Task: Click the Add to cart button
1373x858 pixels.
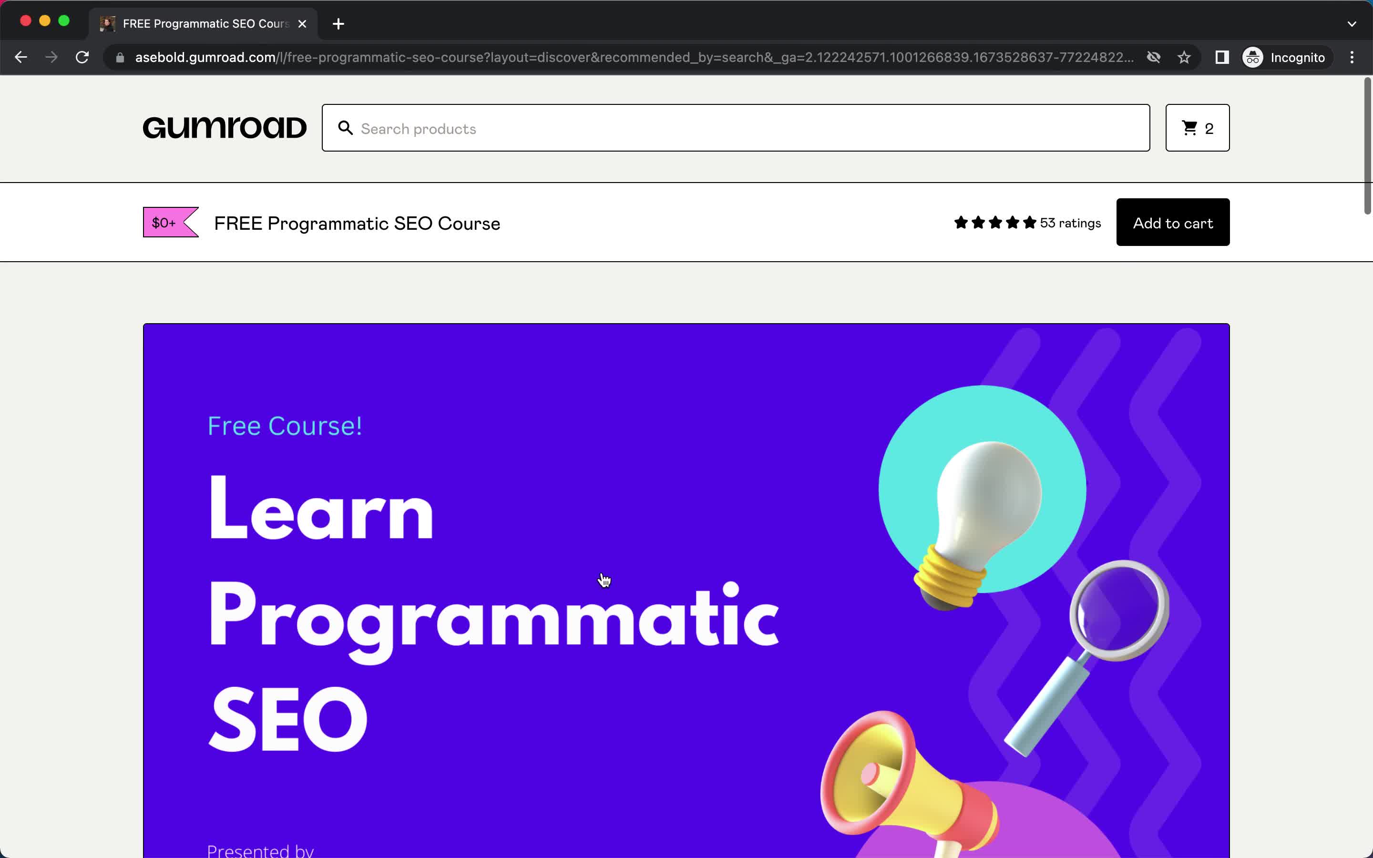Action: (x=1173, y=223)
